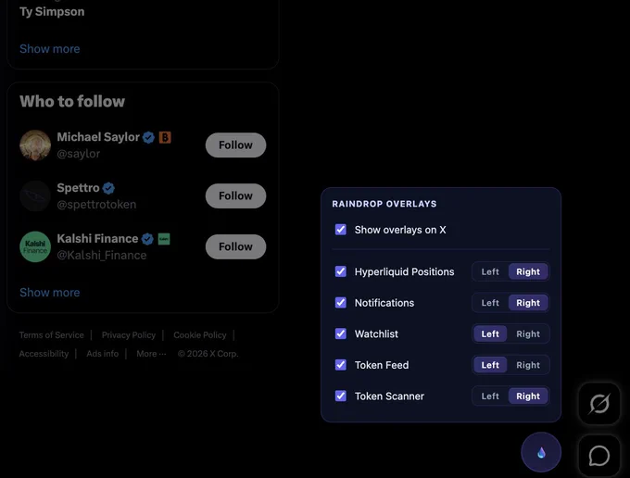
Task: Select Right for Token Scanner
Action: coord(528,396)
